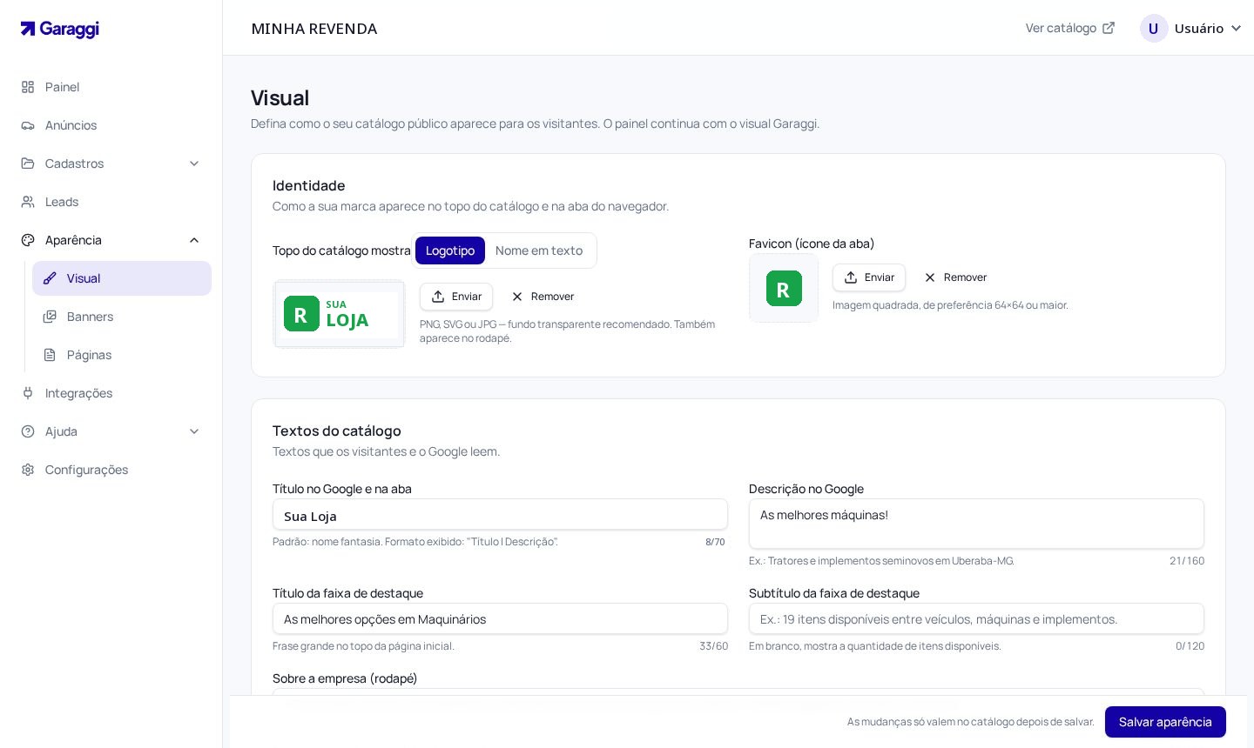Viewport: 1254px width, 748px height.
Task: Click the Páginas document icon
Action: tap(50, 355)
